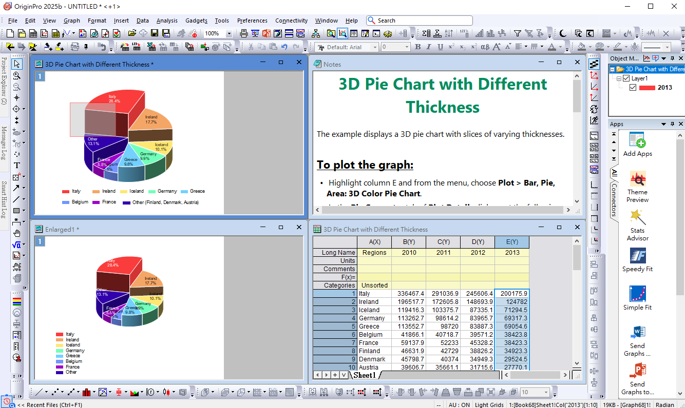The width and height of the screenshot is (685, 408).
Task: Toggle the Layer1 checkbox in Object Manager
Action: coord(625,78)
